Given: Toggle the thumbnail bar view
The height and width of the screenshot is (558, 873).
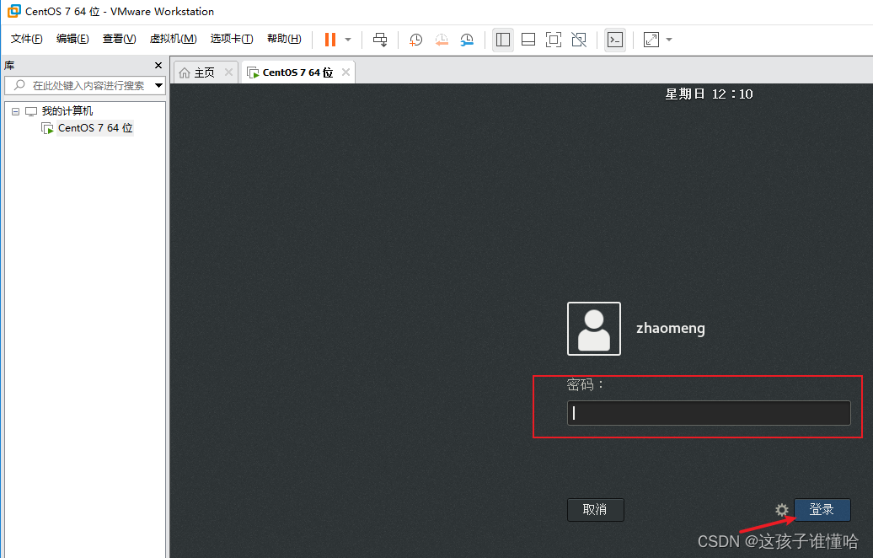Looking at the screenshot, I should tap(528, 40).
